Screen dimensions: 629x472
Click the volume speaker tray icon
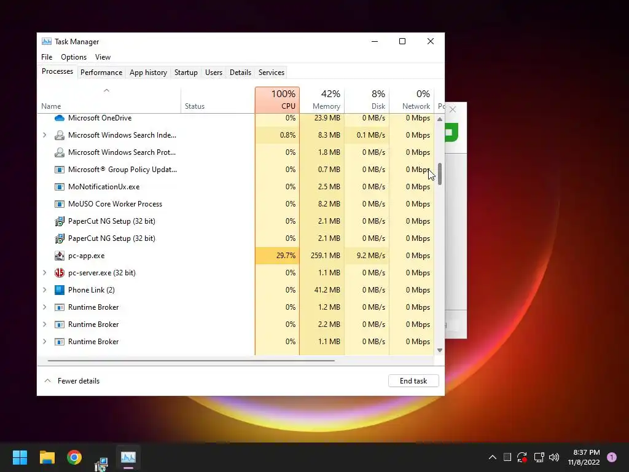(554, 457)
